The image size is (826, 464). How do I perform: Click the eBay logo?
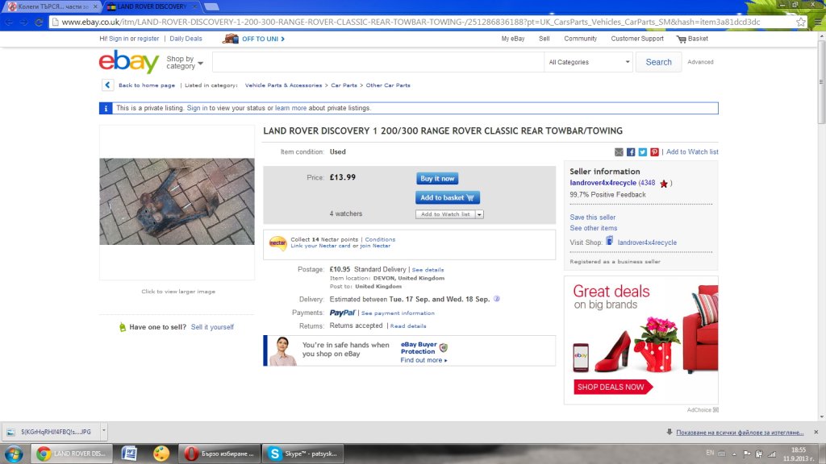coord(128,62)
